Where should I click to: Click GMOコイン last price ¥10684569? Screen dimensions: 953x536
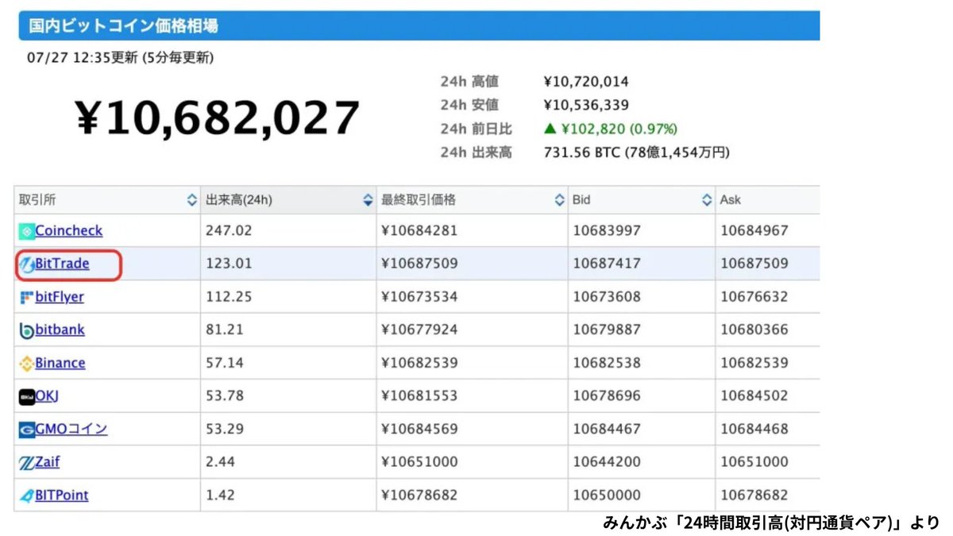419,429
